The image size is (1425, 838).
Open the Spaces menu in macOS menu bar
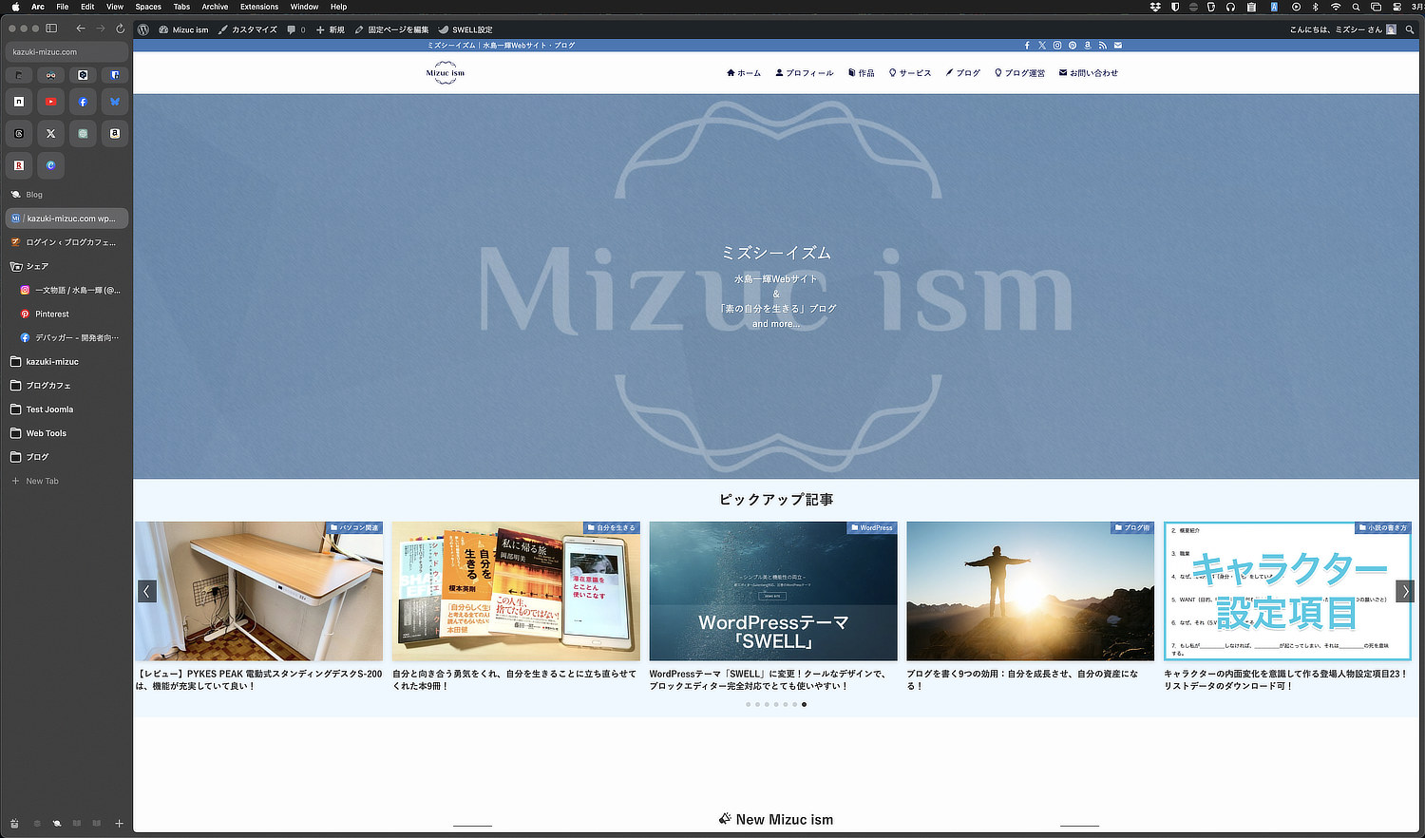tap(148, 7)
